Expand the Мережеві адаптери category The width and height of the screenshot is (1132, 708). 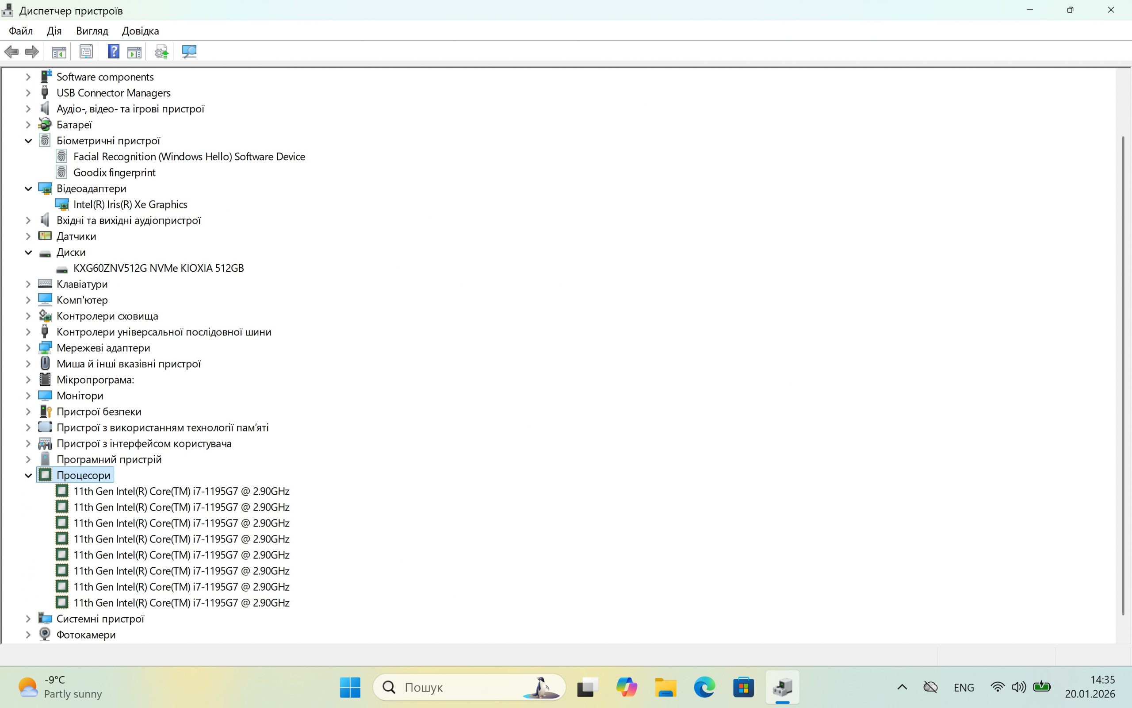28,348
